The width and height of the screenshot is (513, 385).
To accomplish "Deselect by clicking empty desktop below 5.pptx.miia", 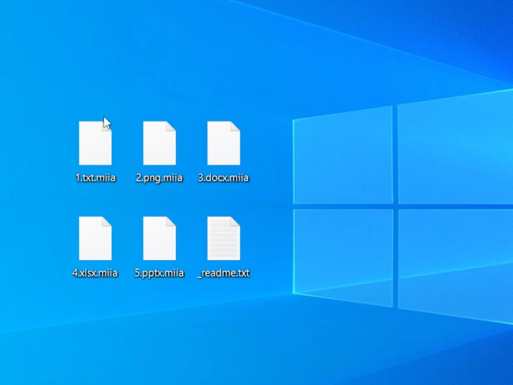I will 159,320.
